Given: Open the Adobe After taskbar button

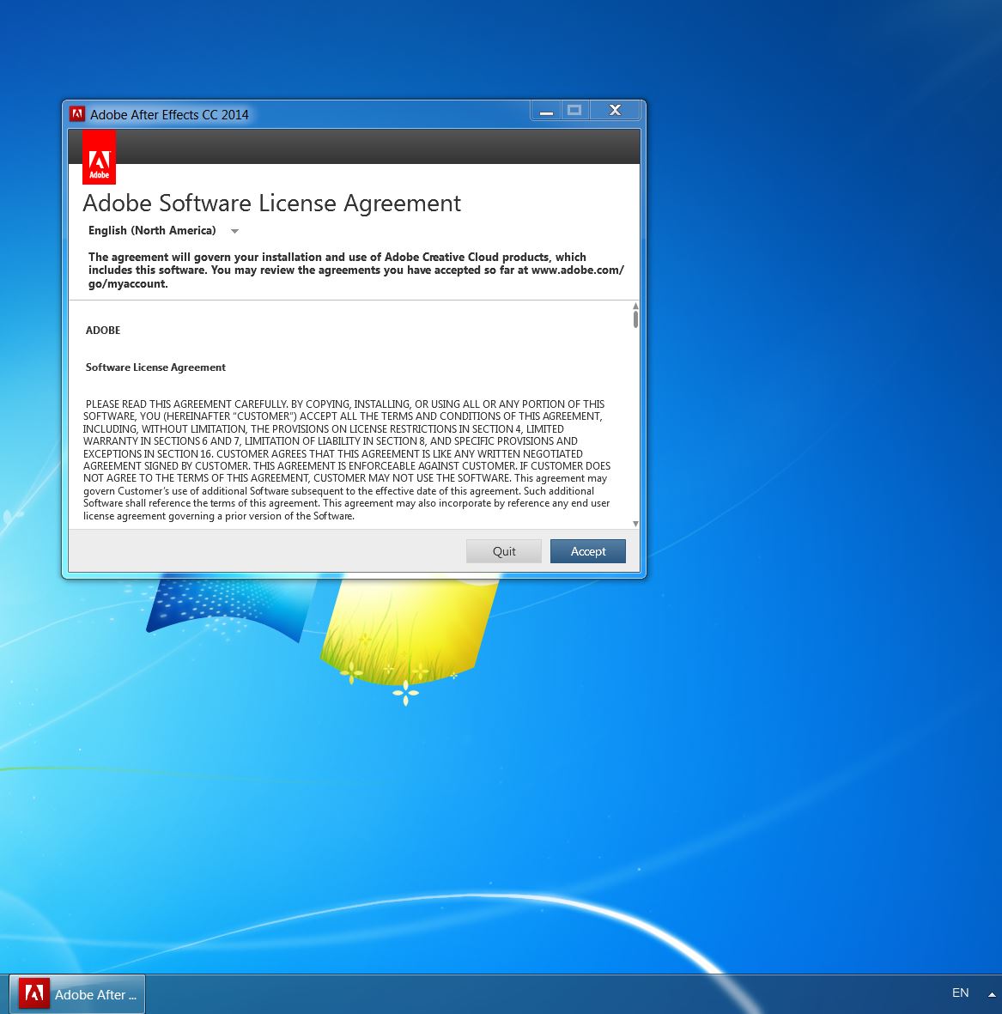Looking at the screenshot, I should coord(77,994).
